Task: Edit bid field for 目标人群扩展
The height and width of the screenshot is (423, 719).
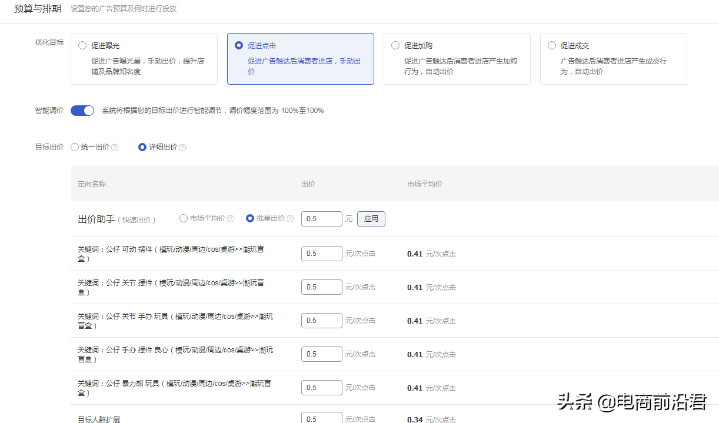Action: pyautogui.click(x=322, y=418)
